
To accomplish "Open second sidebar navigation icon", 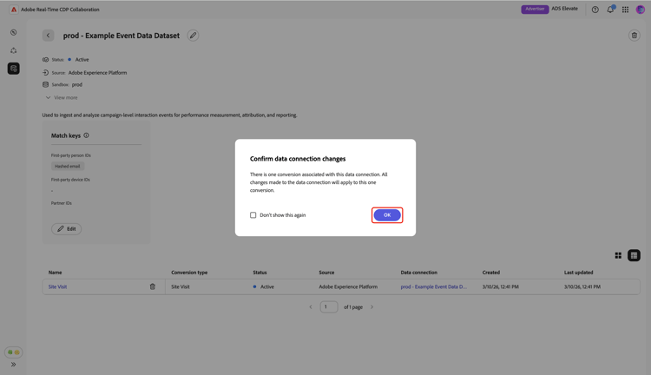I will [14, 50].
